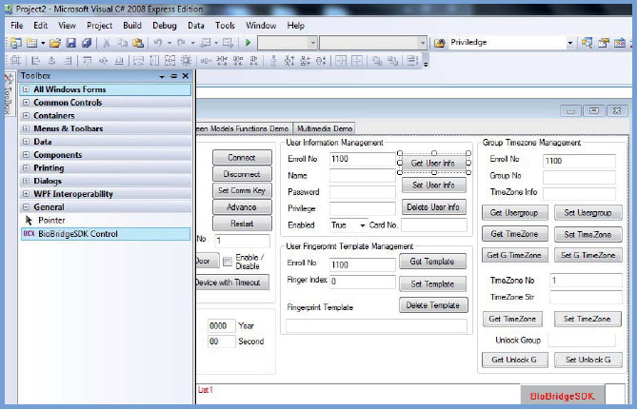The height and width of the screenshot is (410, 637).
Task: Click the Save All icon
Action: tap(86, 42)
